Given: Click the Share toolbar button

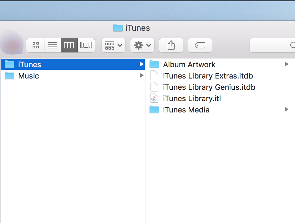Looking at the screenshot, I should (x=171, y=45).
